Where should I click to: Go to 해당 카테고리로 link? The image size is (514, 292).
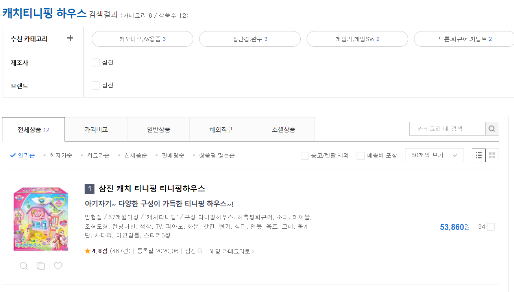click(x=231, y=251)
